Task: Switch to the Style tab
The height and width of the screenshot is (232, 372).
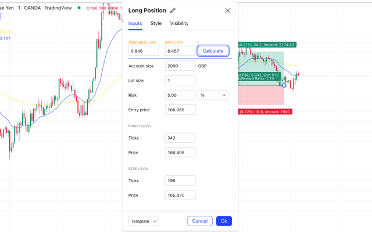Action: coord(156,23)
